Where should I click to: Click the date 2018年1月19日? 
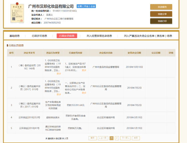pos(134,128)
